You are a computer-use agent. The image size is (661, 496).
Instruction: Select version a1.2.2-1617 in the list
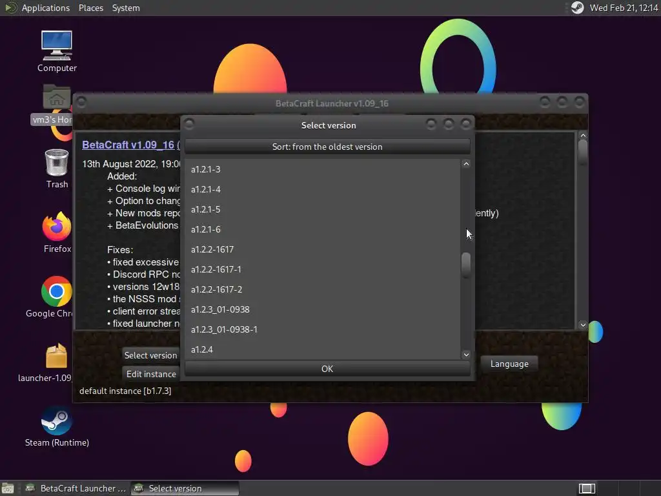[323, 249]
